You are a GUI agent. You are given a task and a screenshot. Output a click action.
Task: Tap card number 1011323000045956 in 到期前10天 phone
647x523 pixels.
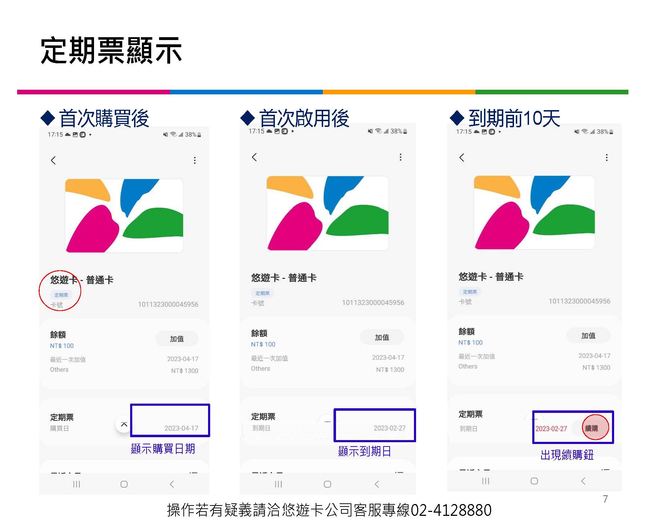coord(579,301)
